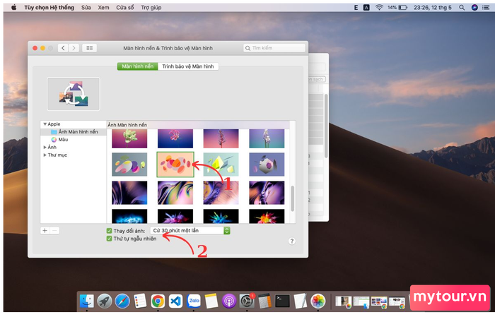Viewport: 495px width, 317px height.
Task: Open Notification Center list icon
Action: tap(486, 7)
